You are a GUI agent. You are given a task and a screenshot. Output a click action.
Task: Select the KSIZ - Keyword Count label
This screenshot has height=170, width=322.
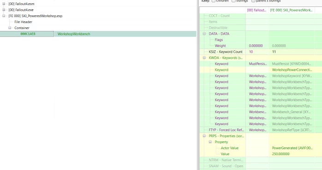pyautogui.click(x=226, y=52)
